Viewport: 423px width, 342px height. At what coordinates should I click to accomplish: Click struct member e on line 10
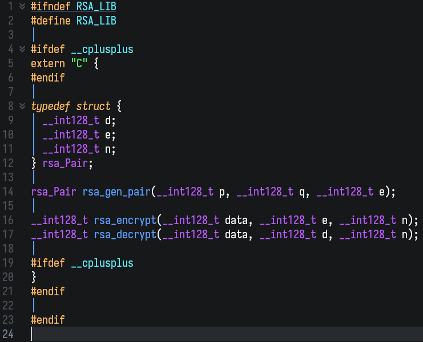click(x=108, y=135)
